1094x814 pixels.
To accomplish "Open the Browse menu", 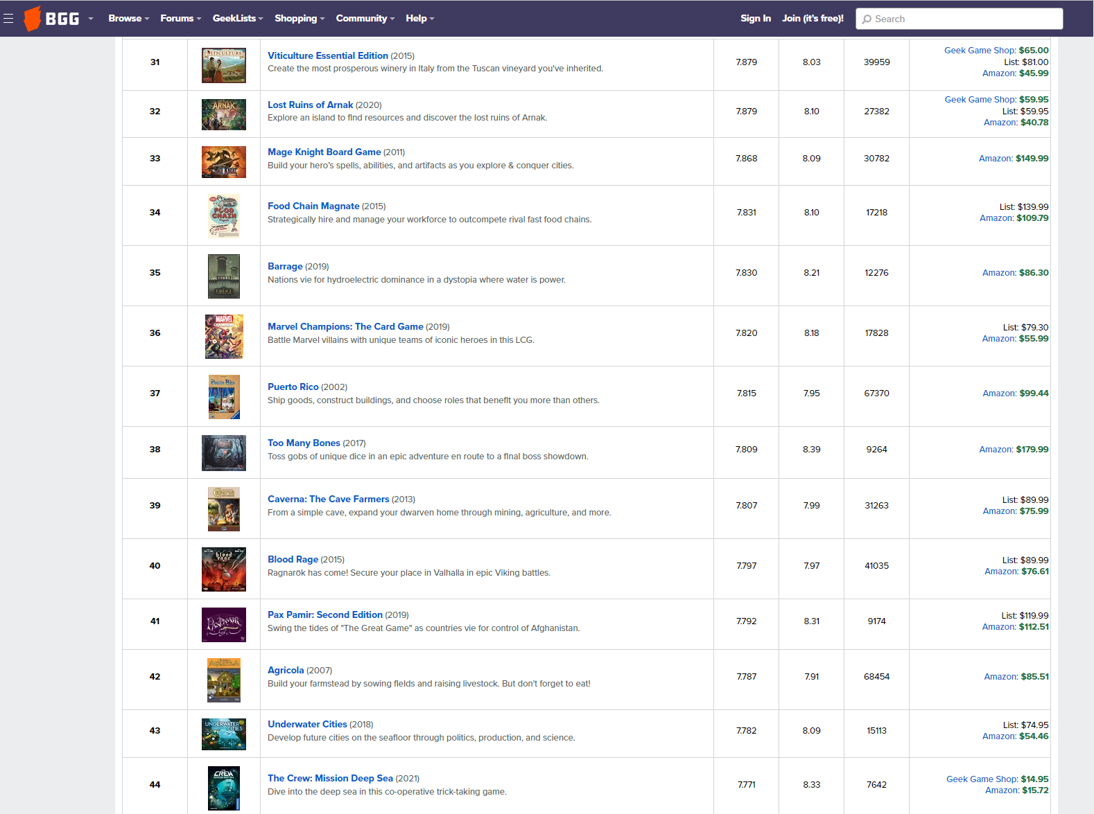I will [129, 19].
